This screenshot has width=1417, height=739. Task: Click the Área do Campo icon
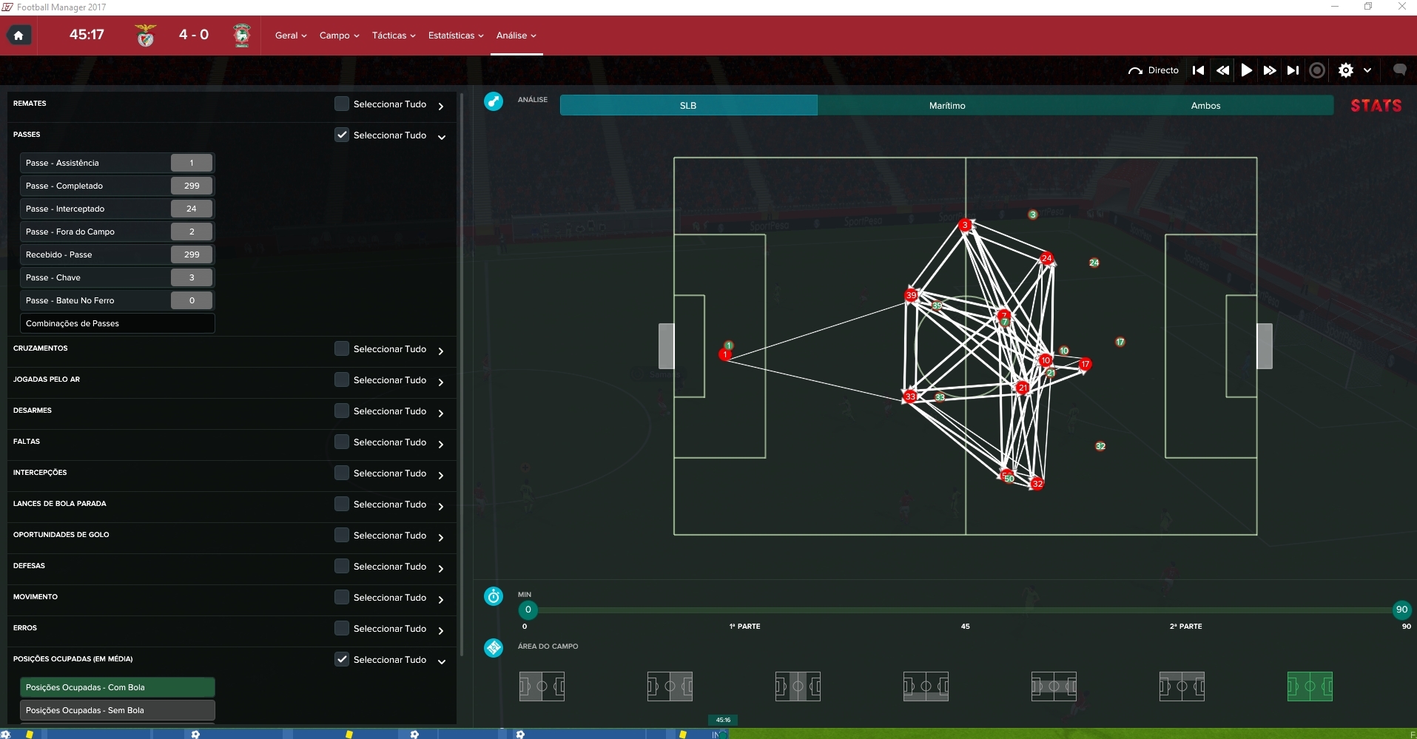click(x=494, y=648)
